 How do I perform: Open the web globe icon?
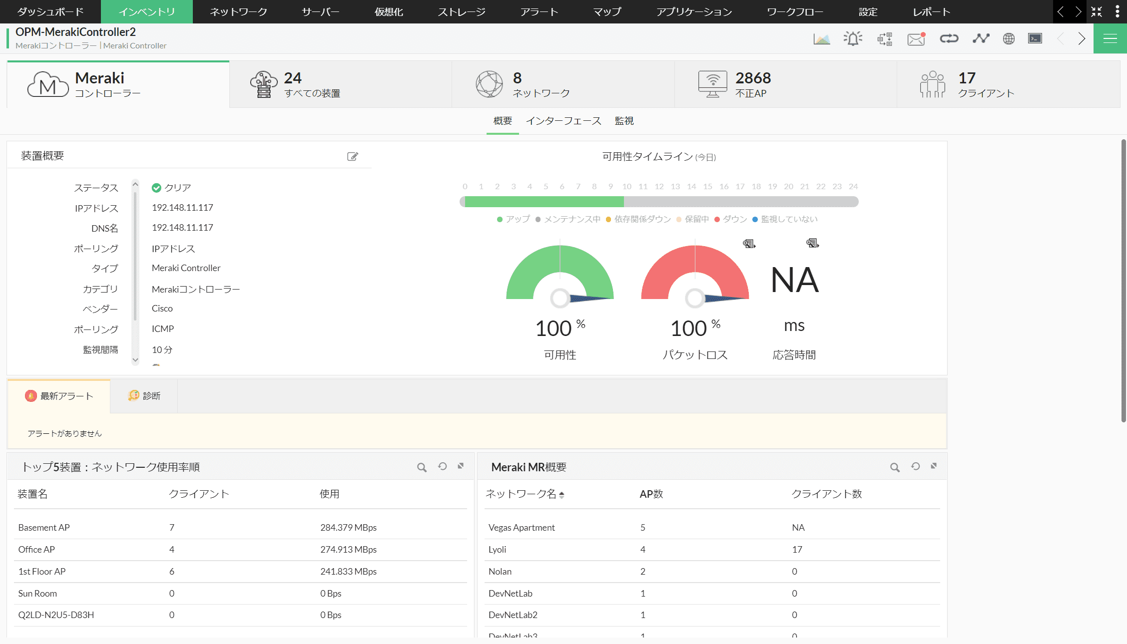tap(1008, 38)
